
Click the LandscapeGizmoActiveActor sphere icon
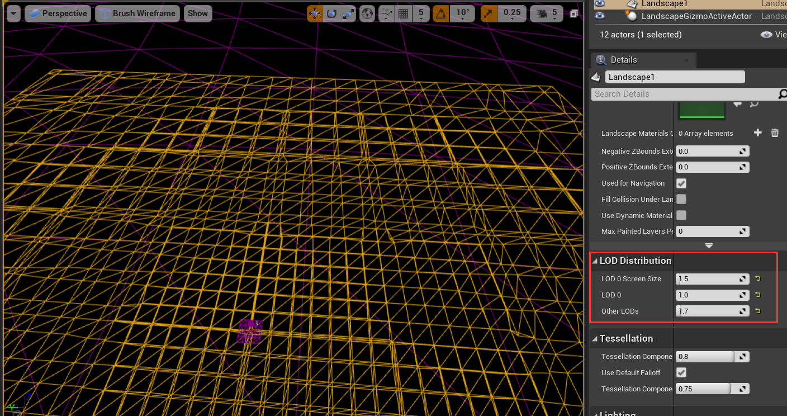point(632,16)
